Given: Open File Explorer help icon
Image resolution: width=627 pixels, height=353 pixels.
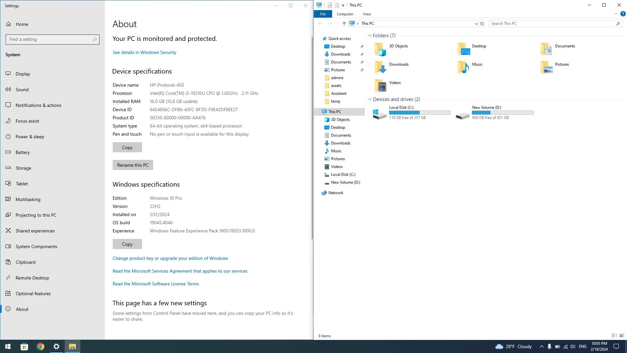Looking at the screenshot, I should point(623,14).
